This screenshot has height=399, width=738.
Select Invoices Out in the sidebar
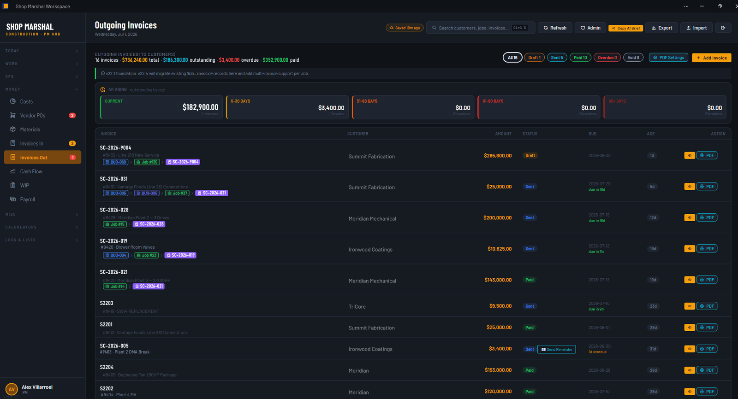42,157
